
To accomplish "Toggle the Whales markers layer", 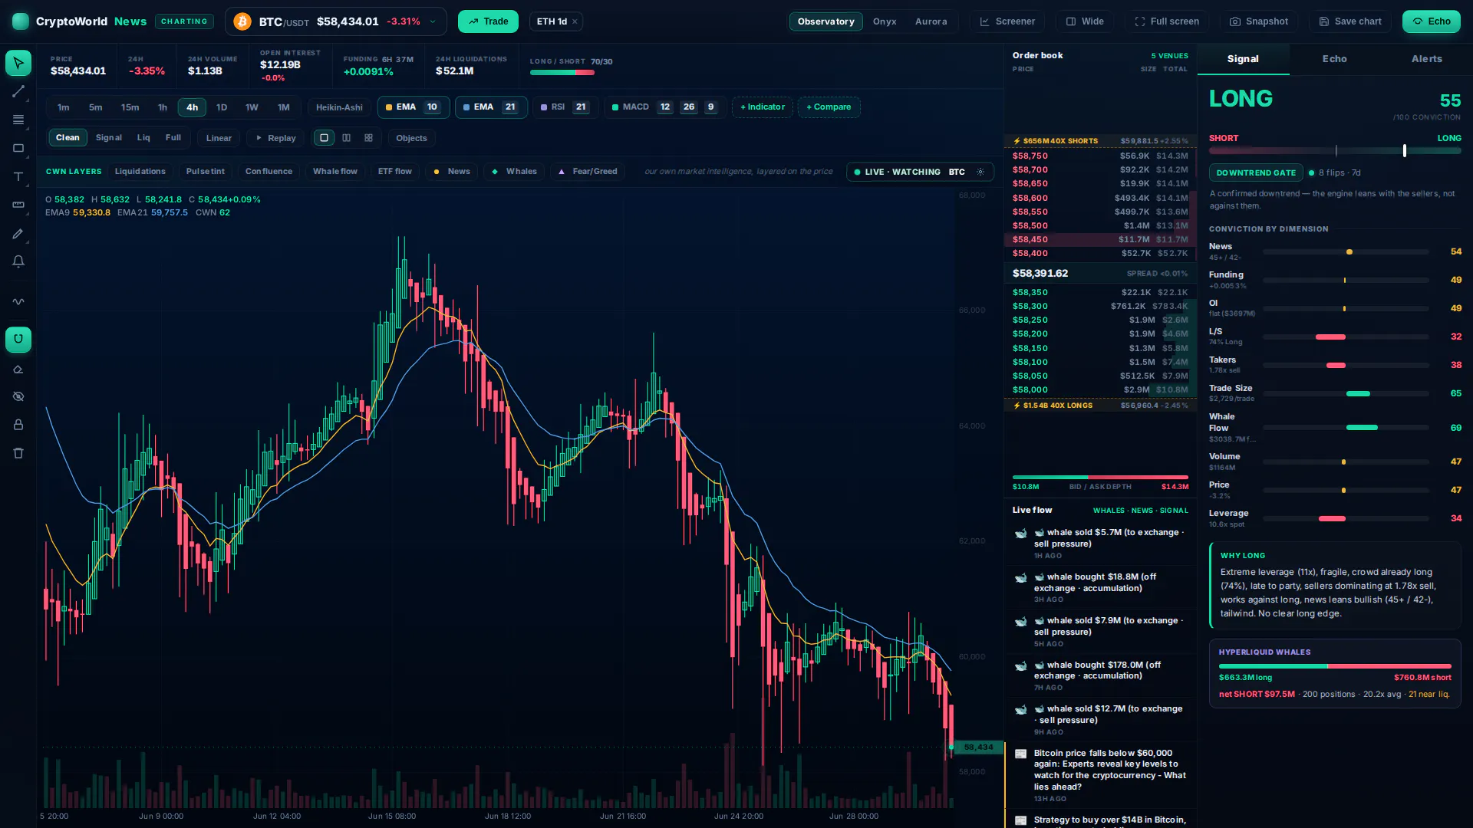I will (514, 172).
